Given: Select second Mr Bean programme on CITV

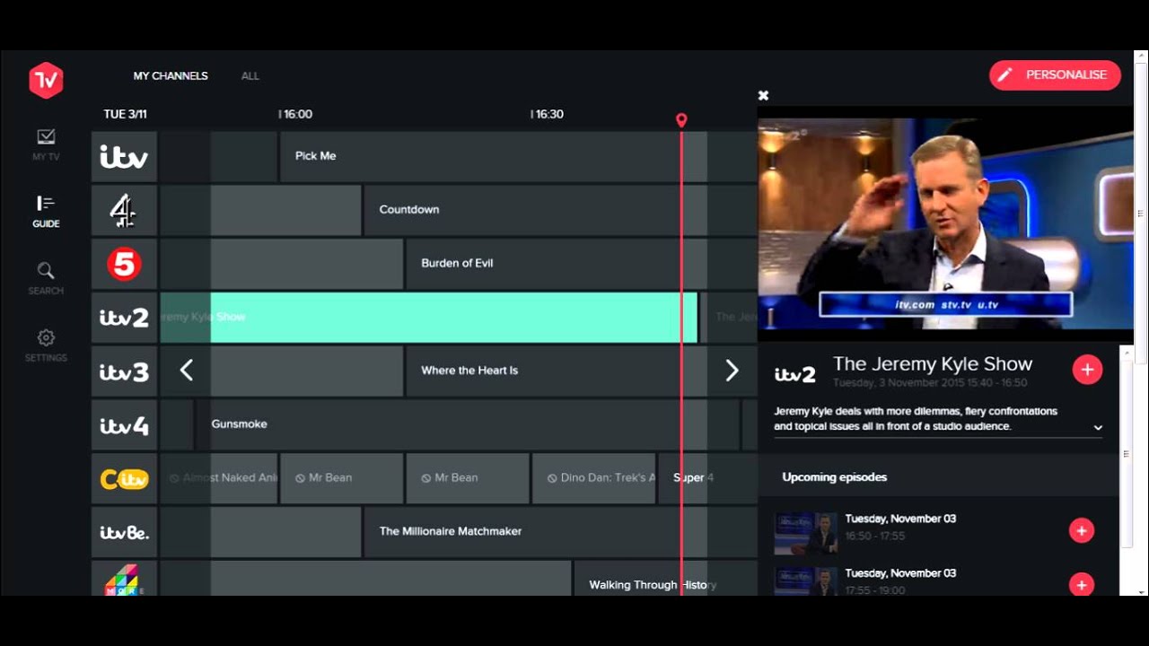Looking at the screenshot, I should tap(468, 479).
